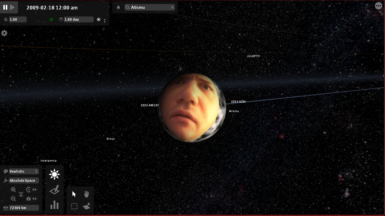385x216 pixels.
Task: Toggle the time step accuracy radio button
Action: coord(99,19)
